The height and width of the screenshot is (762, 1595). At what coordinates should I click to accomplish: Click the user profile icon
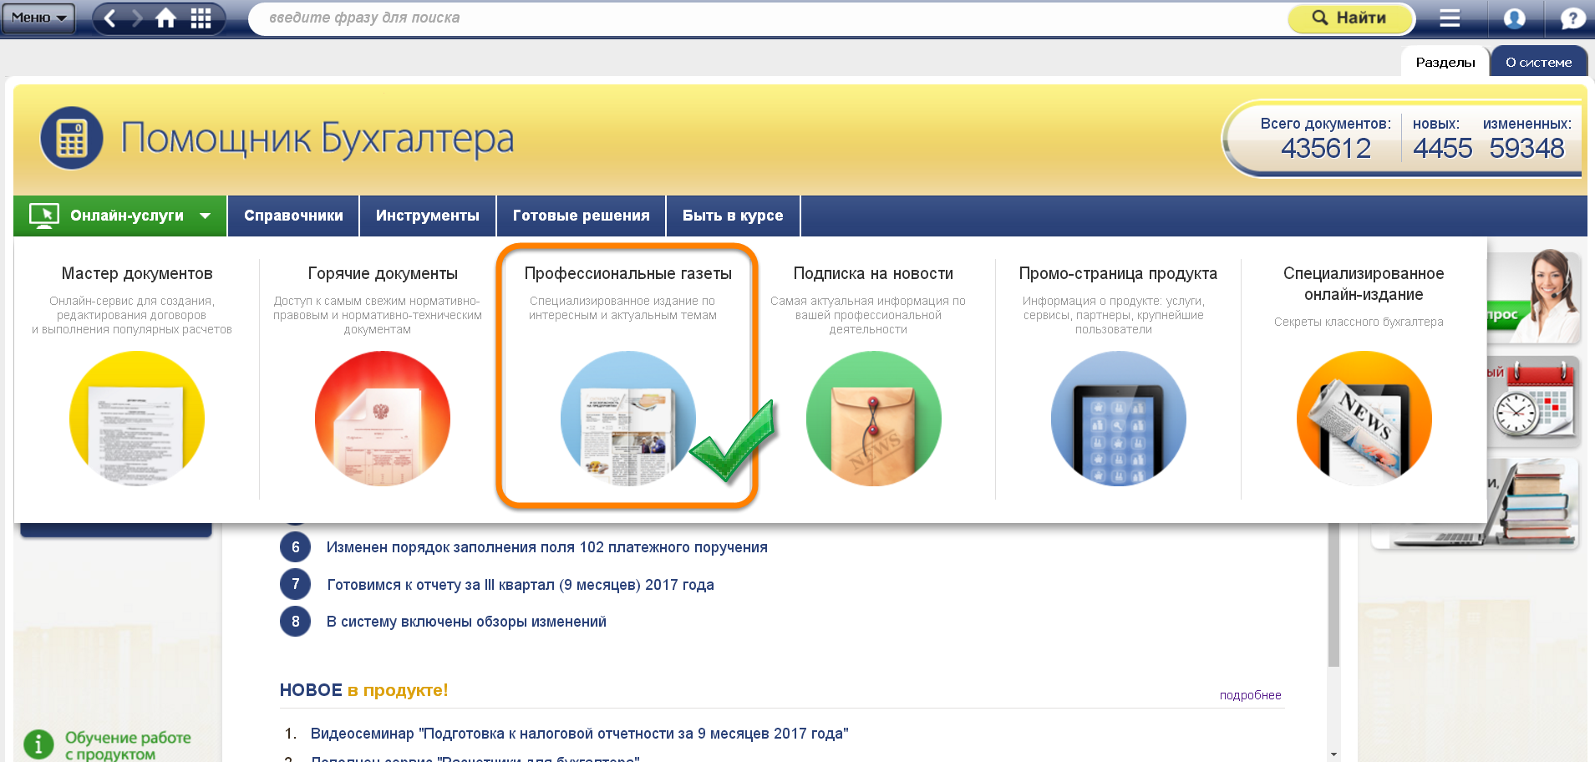click(1514, 18)
